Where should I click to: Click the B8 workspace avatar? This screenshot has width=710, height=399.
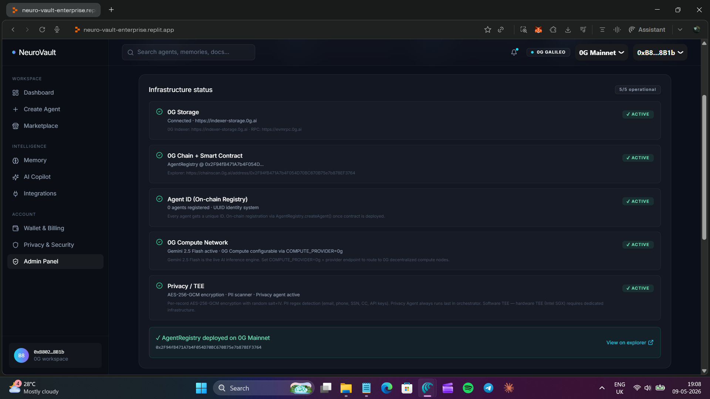point(21,355)
